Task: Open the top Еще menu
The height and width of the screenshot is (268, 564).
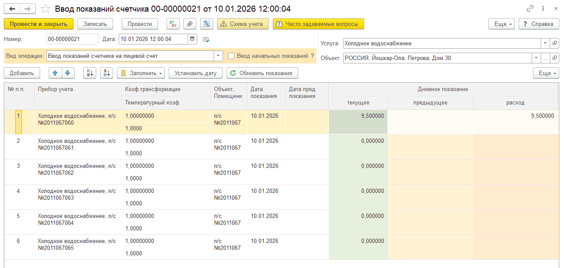Action: (502, 24)
